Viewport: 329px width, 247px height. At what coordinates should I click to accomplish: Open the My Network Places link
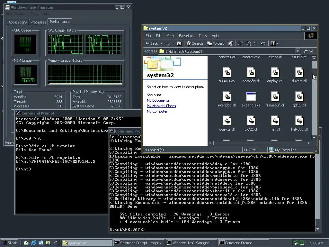[x=161, y=106]
